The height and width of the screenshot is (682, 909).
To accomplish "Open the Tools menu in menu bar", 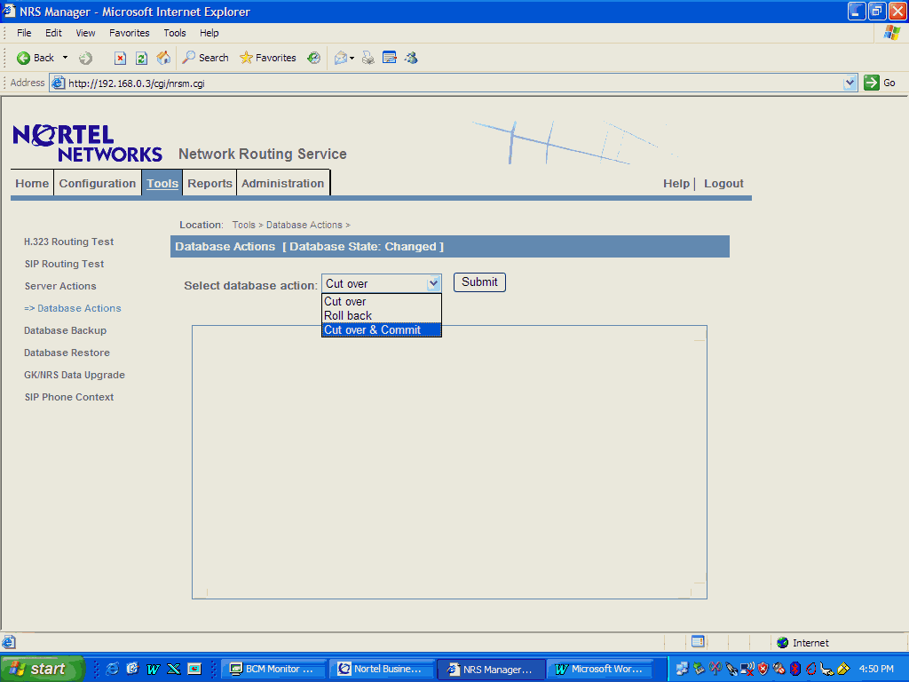I will tap(175, 33).
